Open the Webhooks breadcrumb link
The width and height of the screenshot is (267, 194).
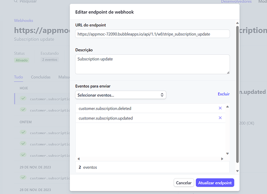click(23, 21)
